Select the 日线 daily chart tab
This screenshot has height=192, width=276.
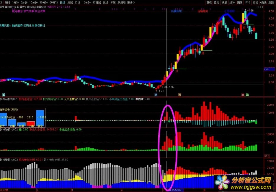[63, 2]
